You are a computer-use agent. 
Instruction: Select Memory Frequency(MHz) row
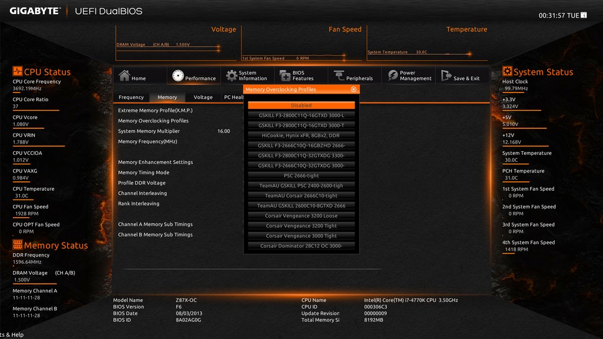(147, 141)
